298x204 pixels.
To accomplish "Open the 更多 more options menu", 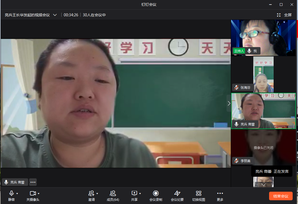I will (x=220, y=193).
